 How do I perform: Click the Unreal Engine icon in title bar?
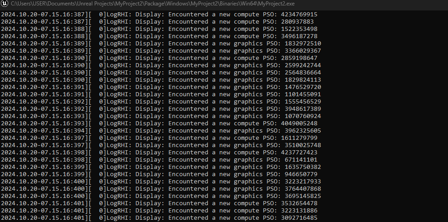[x=5, y=4]
